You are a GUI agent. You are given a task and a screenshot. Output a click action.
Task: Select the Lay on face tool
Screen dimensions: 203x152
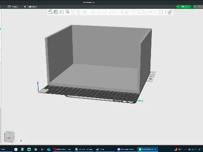tap(111, 12)
